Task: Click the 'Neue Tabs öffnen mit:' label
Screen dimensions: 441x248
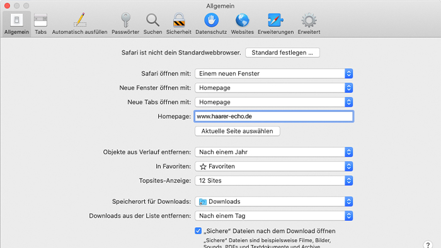Action: 159,102
